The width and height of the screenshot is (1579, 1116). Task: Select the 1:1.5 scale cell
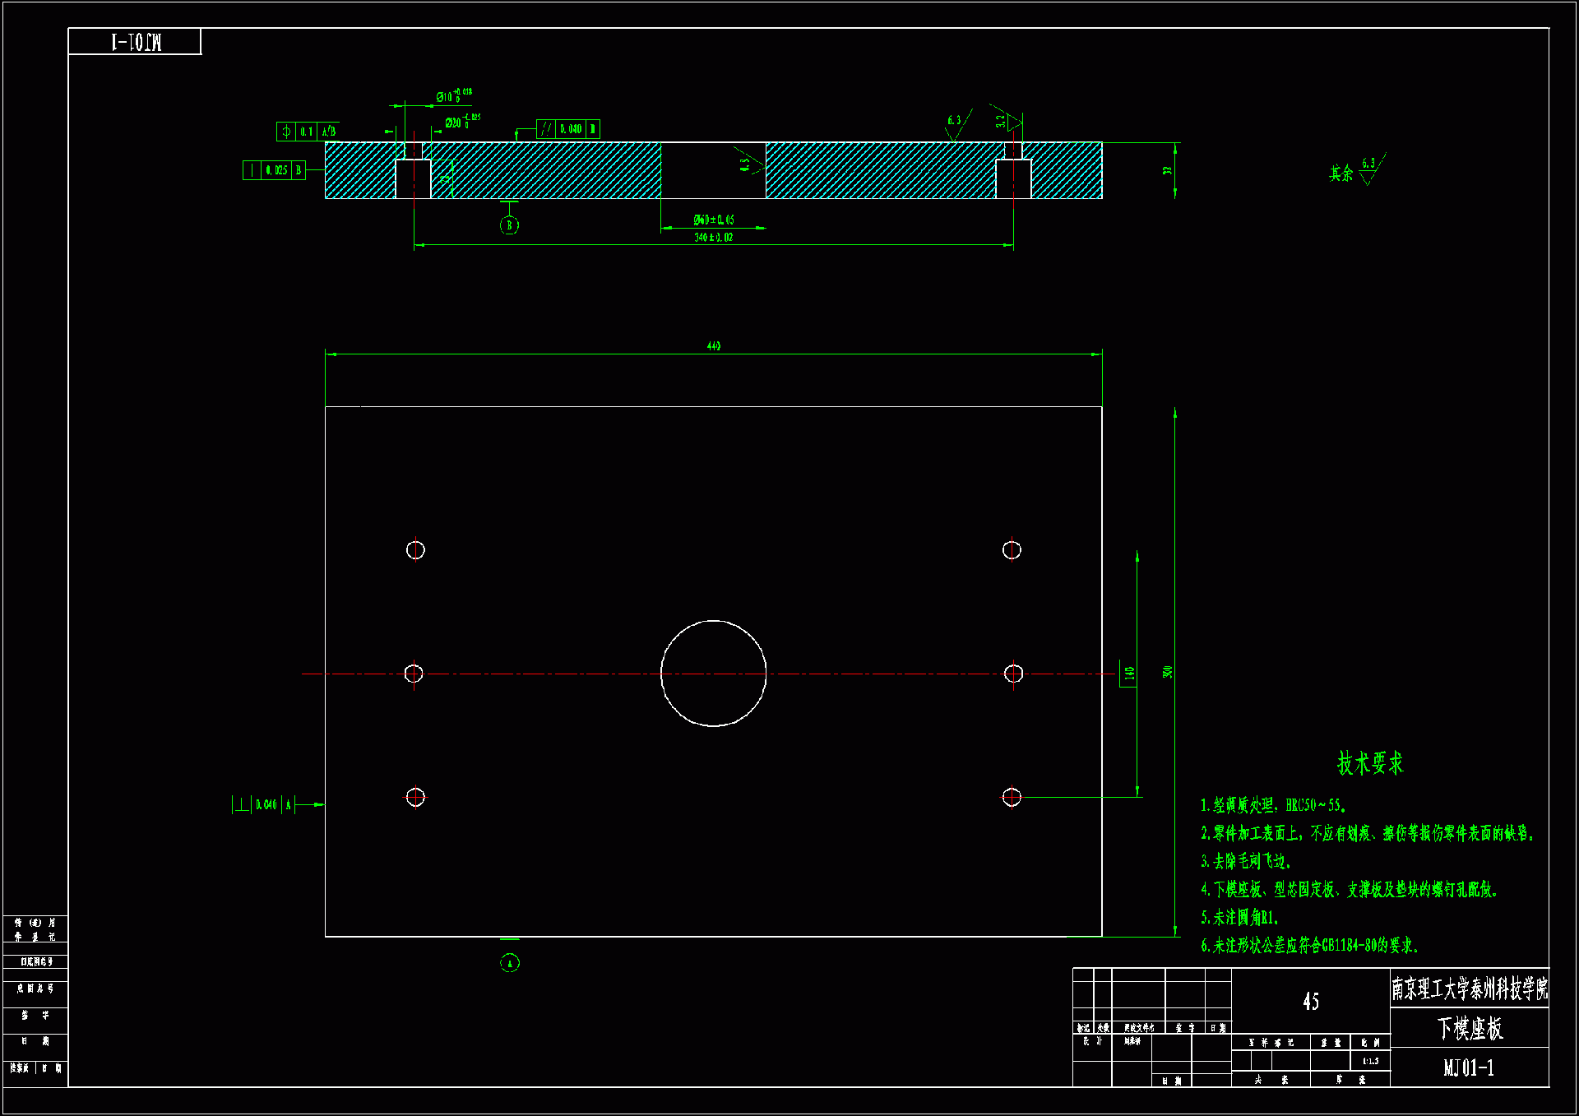(1370, 1061)
